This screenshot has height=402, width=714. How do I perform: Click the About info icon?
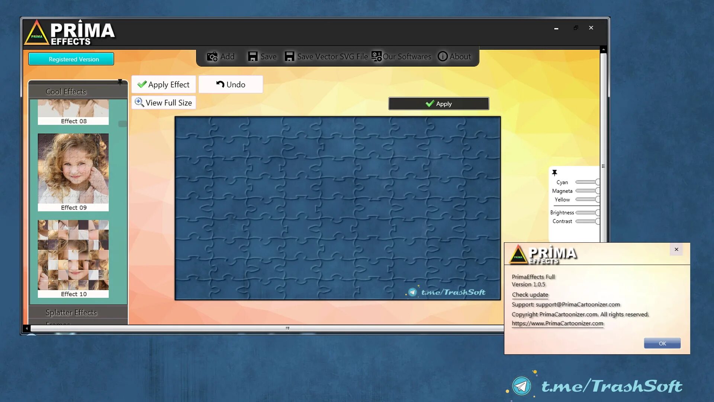[x=443, y=57]
